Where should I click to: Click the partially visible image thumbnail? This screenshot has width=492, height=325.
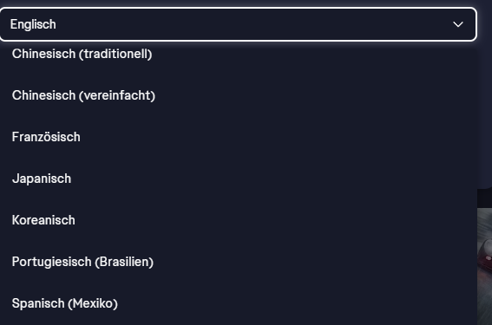click(485, 266)
